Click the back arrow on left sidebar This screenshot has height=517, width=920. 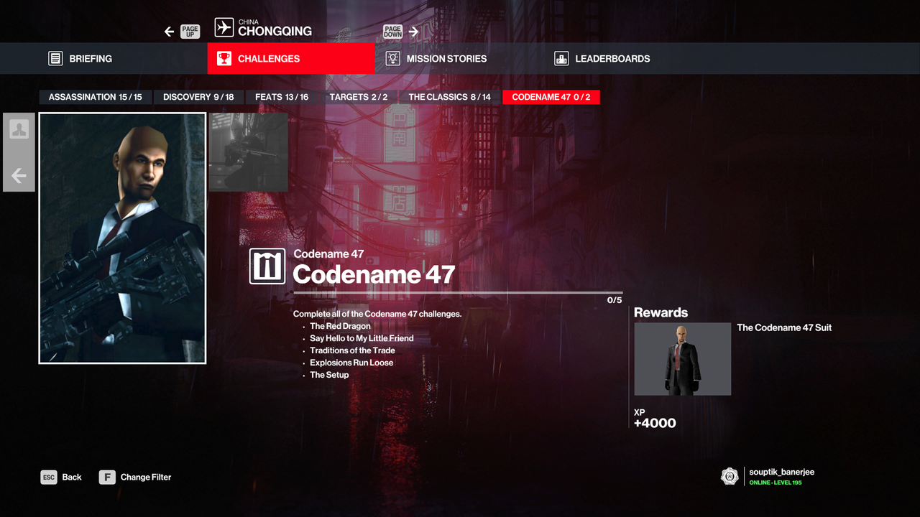(19, 176)
